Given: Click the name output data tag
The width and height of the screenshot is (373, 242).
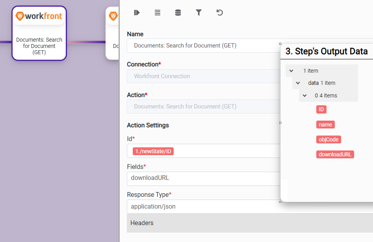Looking at the screenshot, I should point(325,125).
